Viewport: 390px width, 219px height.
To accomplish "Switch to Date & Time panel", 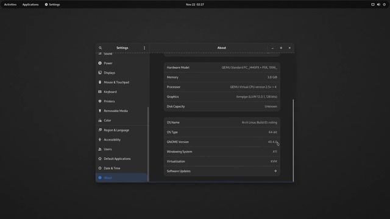I will point(122,168).
